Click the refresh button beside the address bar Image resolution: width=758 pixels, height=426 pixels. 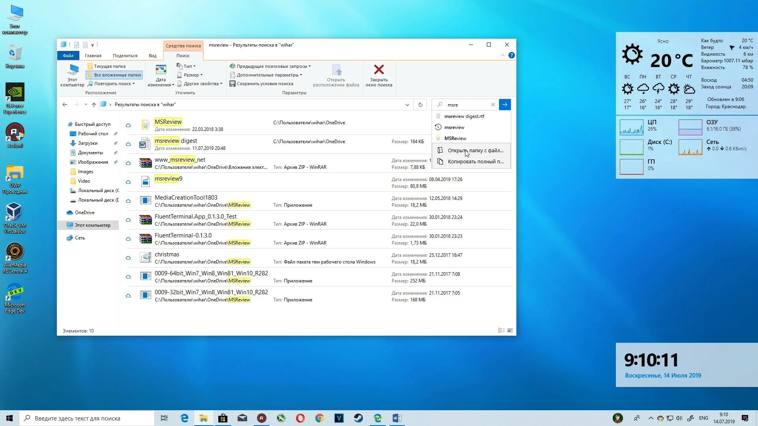click(x=420, y=105)
